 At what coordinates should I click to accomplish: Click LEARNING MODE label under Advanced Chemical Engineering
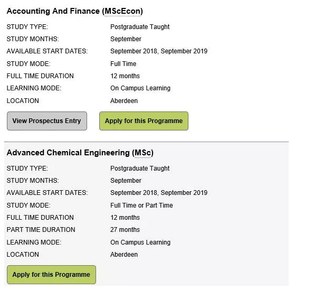pos(34,242)
